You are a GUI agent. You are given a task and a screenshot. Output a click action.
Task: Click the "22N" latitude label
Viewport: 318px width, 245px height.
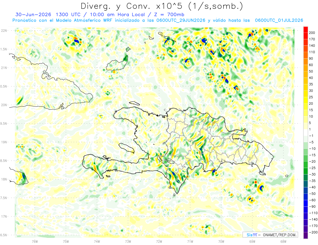coord(5,31)
